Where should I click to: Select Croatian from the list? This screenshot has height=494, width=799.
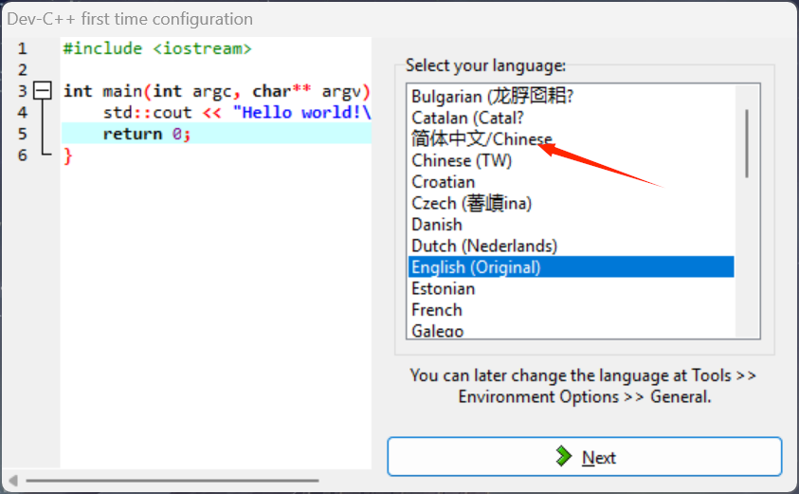click(x=571, y=182)
